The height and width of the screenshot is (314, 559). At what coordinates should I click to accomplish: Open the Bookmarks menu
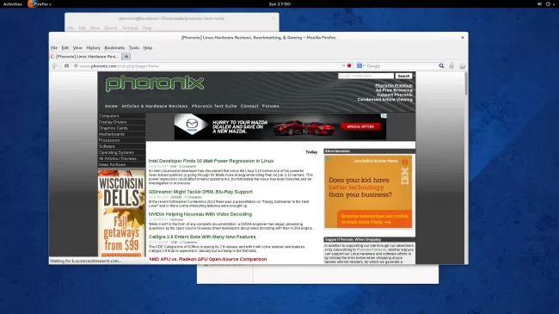coord(114,48)
